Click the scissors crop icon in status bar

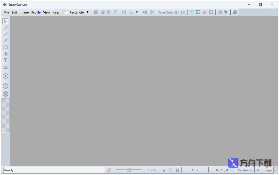click(177, 170)
